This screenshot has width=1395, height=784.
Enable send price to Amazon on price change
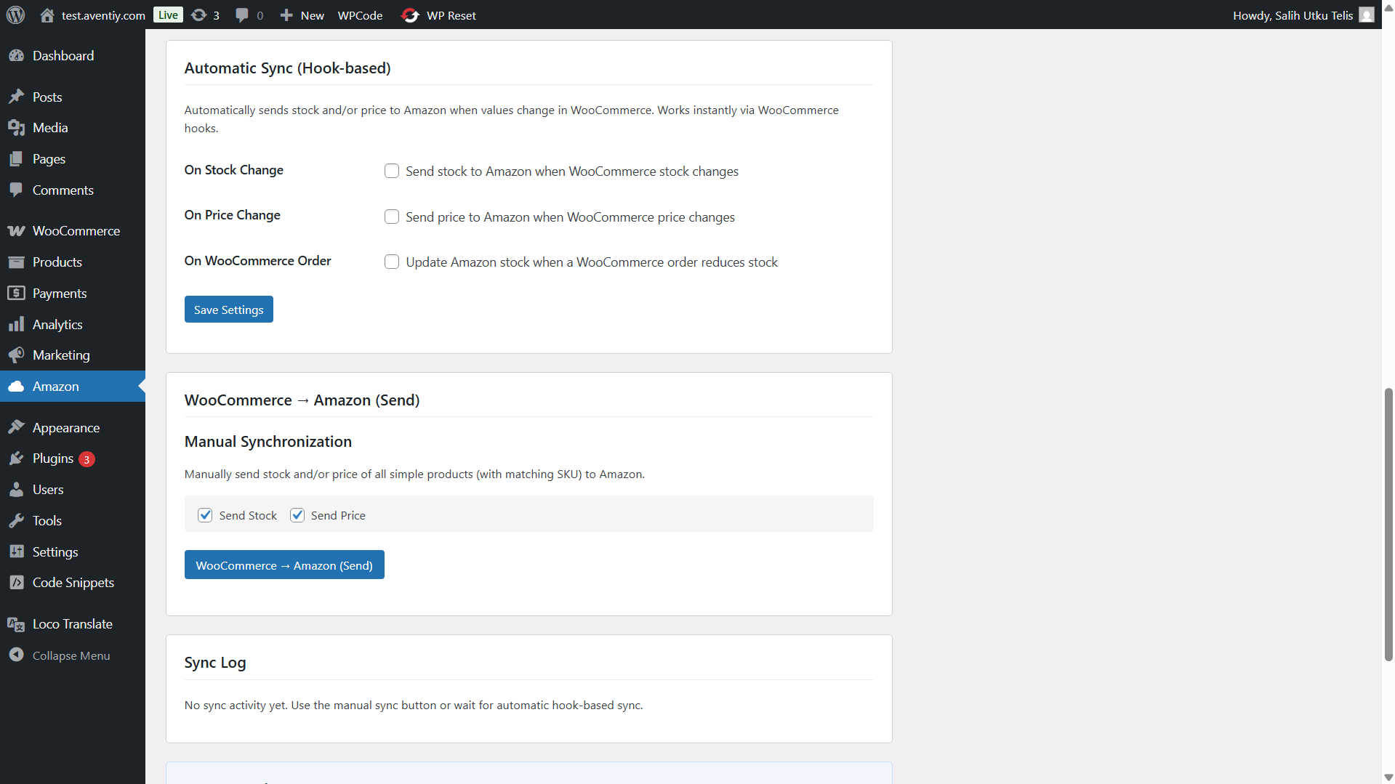click(392, 217)
